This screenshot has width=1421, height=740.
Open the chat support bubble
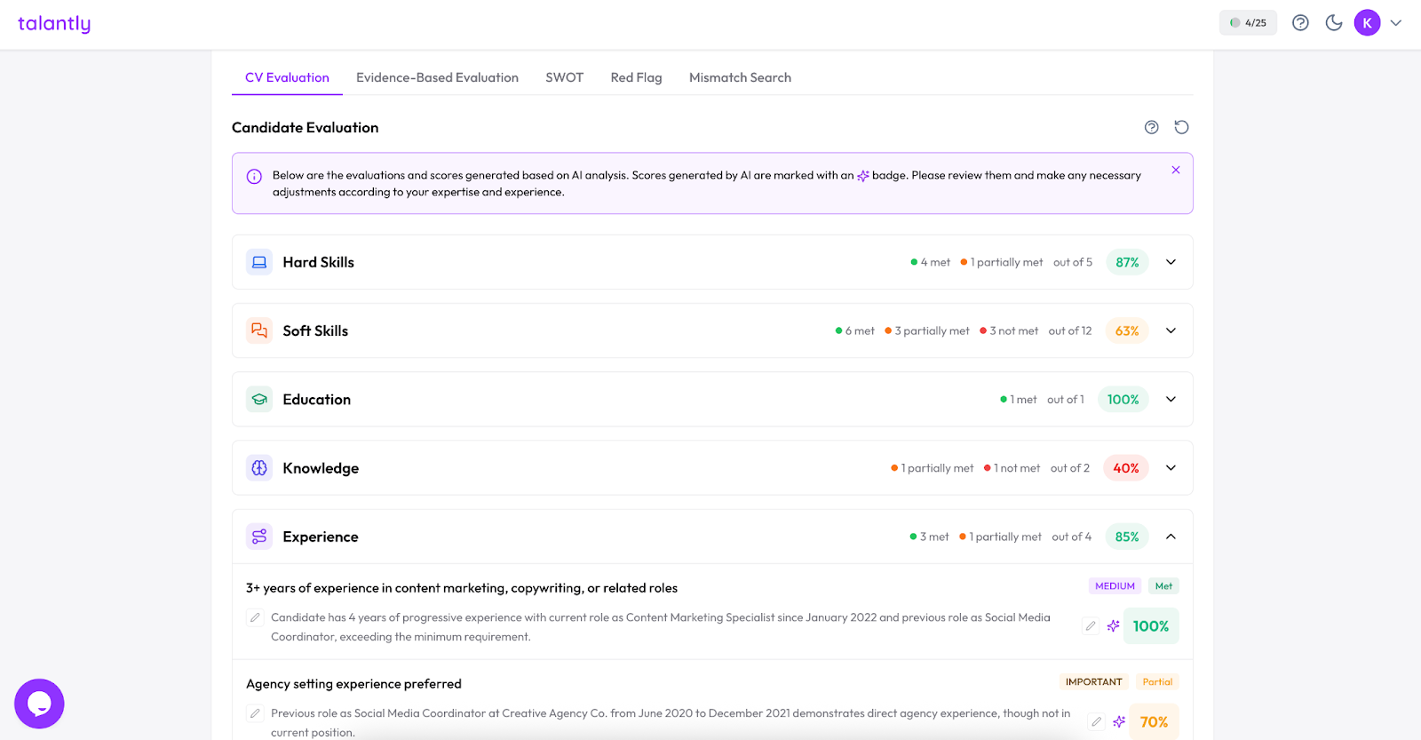pyautogui.click(x=39, y=704)
